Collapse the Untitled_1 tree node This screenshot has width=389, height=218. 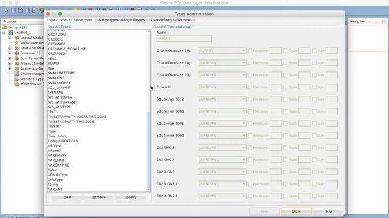coord(4,33)
